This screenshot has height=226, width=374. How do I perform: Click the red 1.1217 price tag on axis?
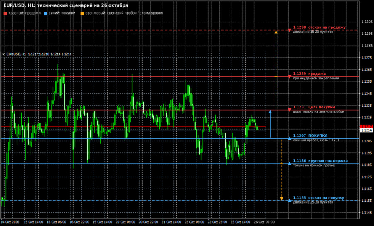tap(367, 127)
